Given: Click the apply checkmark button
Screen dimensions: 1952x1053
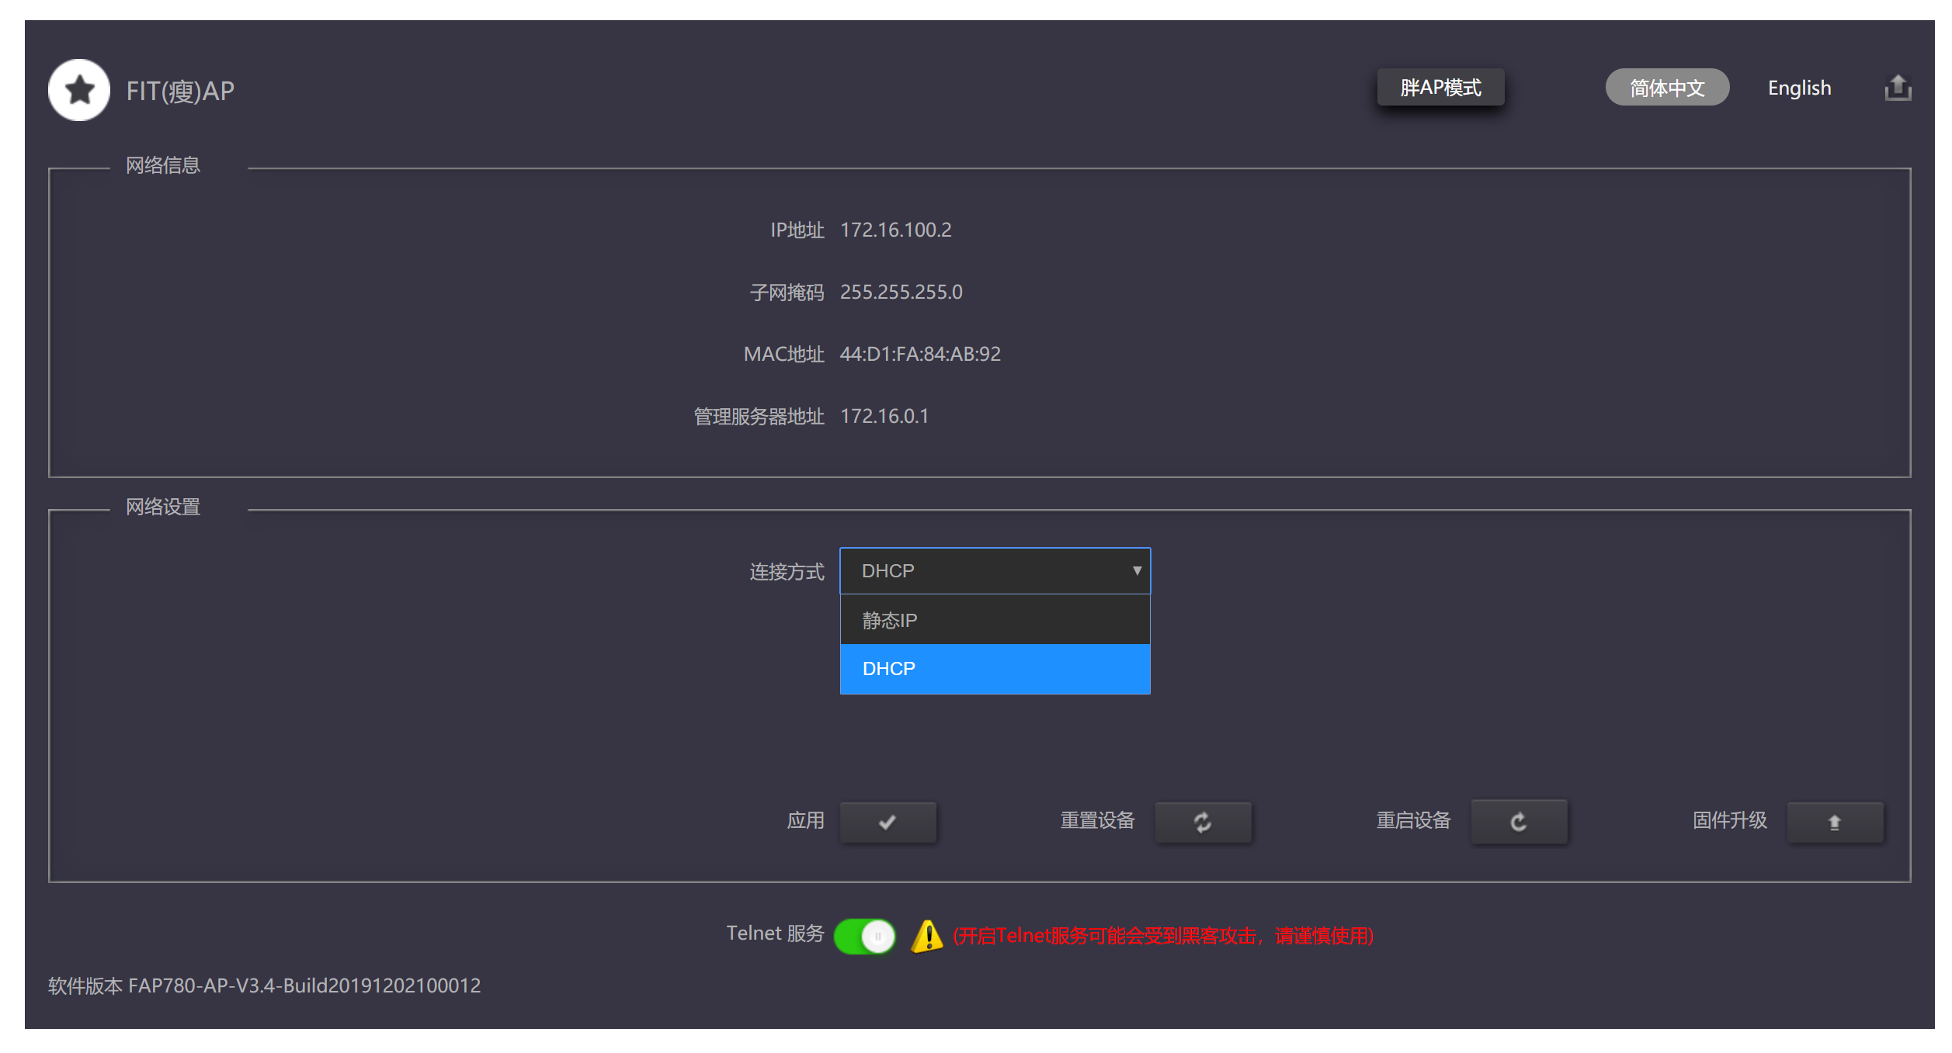Looking at the screenshot, I should click(x=887, y=822).
